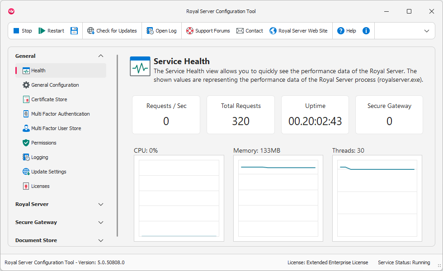Image resolution: width=443 pixels, height=271 pixels.
Task: Click the Secure Gateway section header
Action: click(60, 222)
